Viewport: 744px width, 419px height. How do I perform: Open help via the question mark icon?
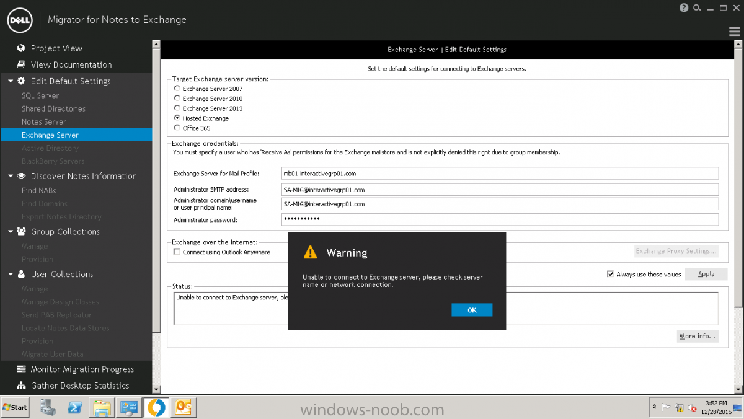pos(684,8)
